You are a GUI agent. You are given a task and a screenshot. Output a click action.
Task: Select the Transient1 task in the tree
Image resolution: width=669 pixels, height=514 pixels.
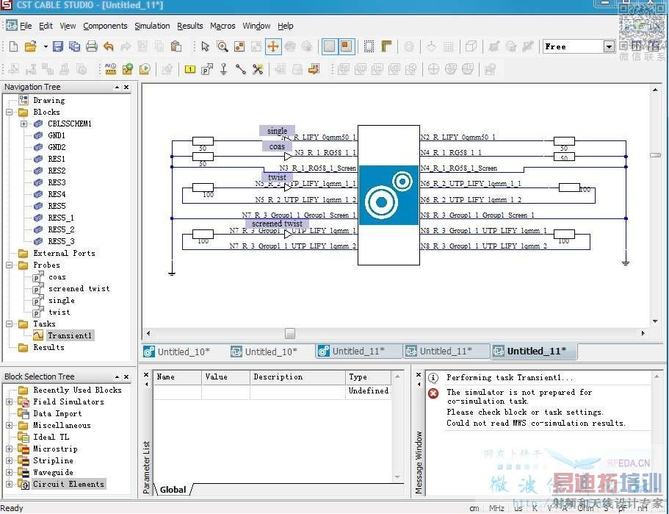[69, 335]
